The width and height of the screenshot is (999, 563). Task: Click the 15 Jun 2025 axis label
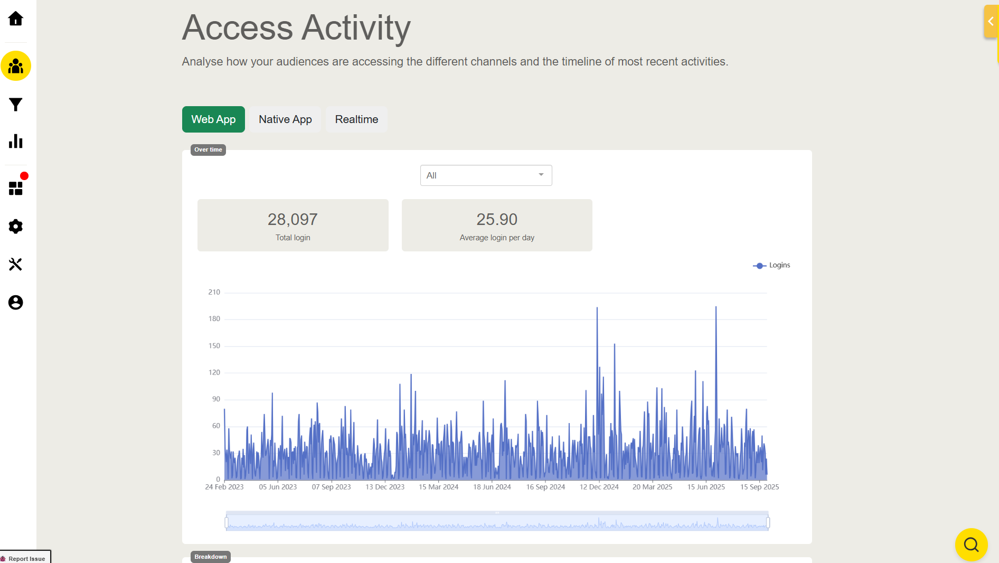(706, 487)
